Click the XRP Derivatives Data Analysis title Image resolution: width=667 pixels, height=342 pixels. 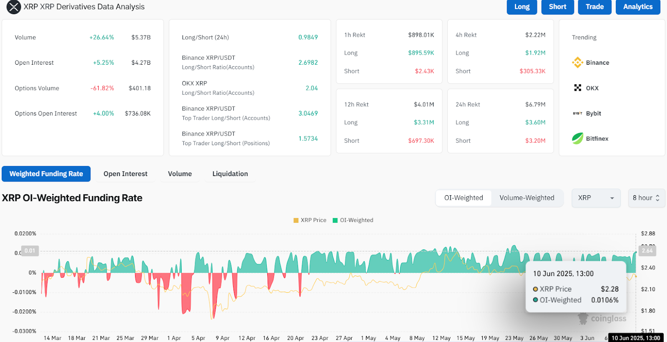coord(84,7)
